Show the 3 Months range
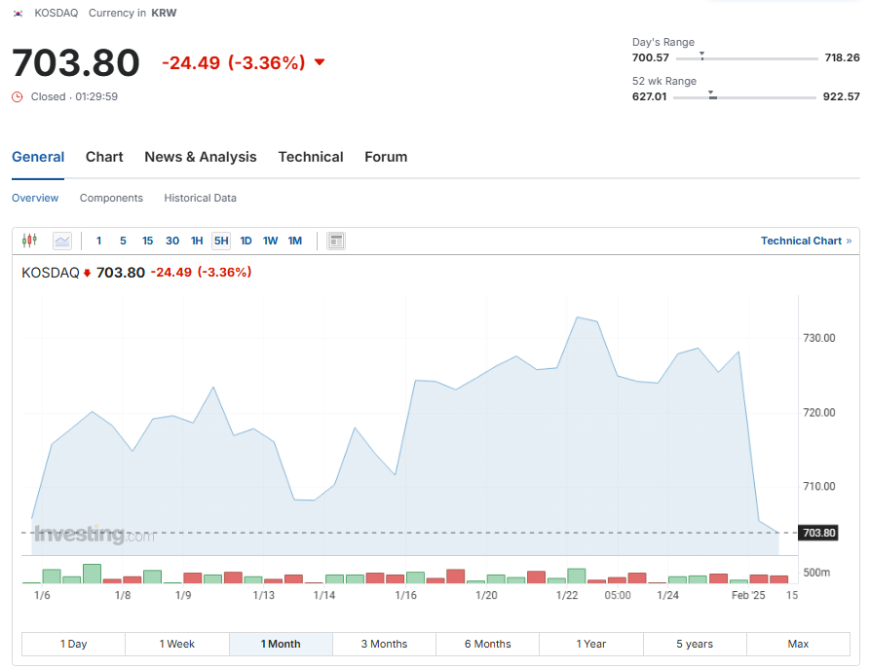 [384, 644]
